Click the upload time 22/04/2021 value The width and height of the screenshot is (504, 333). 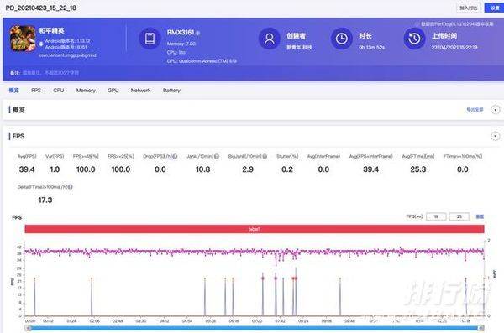click(454, 48)
